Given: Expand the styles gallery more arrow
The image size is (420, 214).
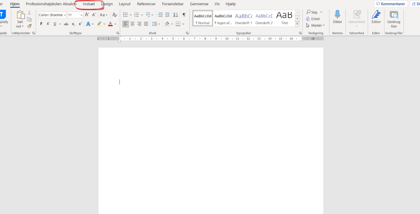Looking at the screenshot, I should [297, 24].
